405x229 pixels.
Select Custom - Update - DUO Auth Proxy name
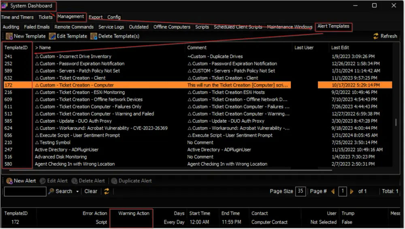(73, 121)
